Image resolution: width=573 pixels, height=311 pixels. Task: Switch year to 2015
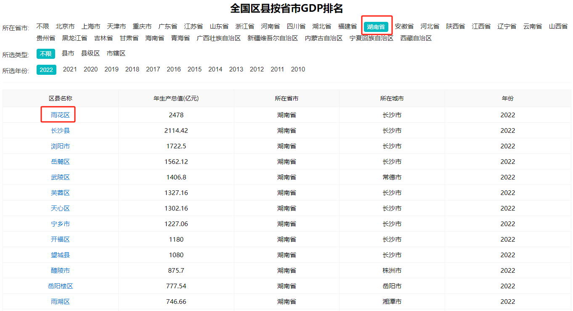coord(194,70)
